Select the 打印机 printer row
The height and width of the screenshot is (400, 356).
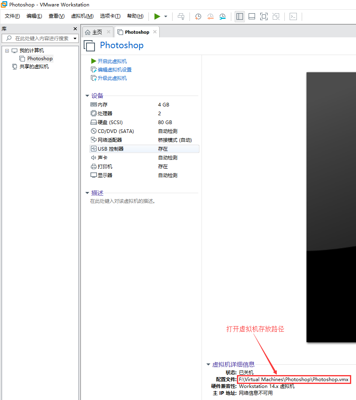144,167
